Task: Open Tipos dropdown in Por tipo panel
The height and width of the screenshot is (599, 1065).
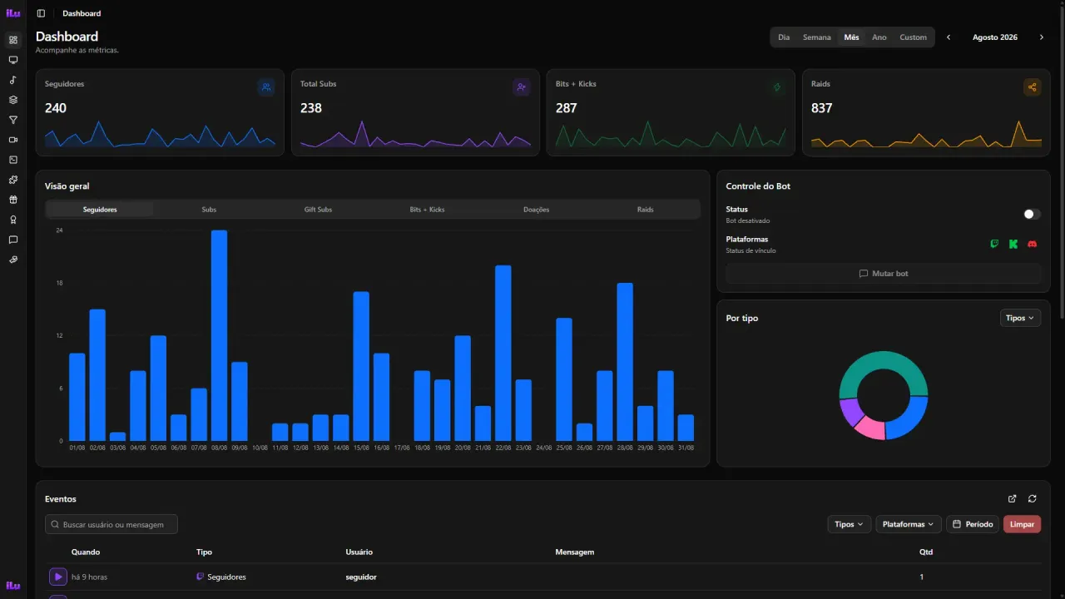Action: 1020,318
